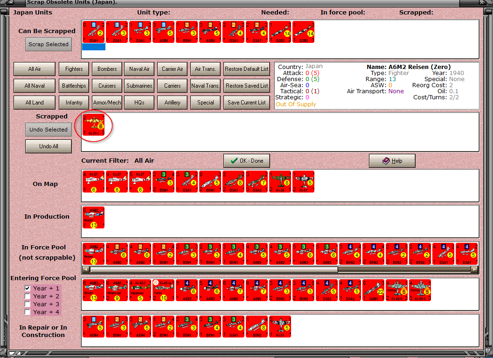Filter by Armor/Mech
The image size is (493, 358).
point(107,103)
